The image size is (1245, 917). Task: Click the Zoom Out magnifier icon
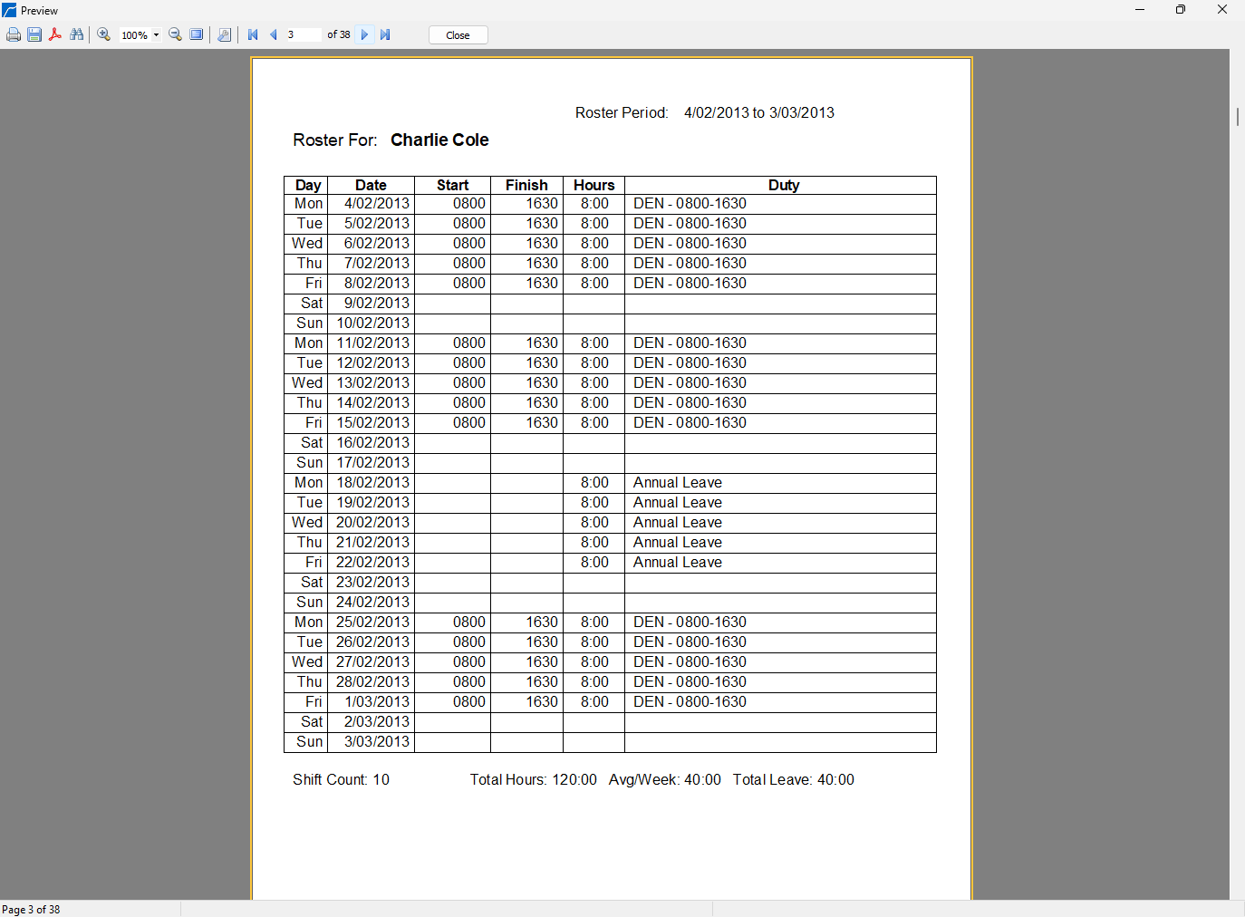pos(176,34)
